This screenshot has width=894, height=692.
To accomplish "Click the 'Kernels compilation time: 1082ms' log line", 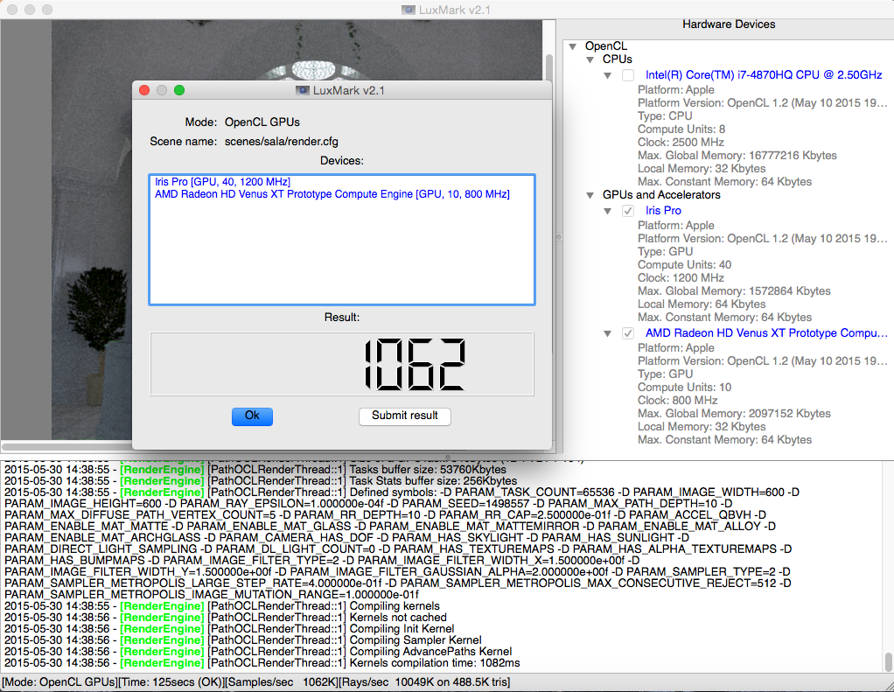I will pyautogui.click(x=262, y=663).
